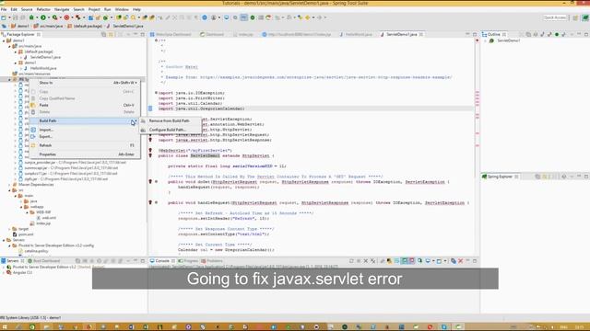Image resolution: width=590 pixels, height=331 pixels.
Task: Select Paste in context menu
Action: (x=85, y=105)
